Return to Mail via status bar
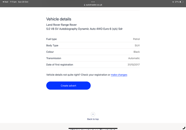 click(5, 2)
